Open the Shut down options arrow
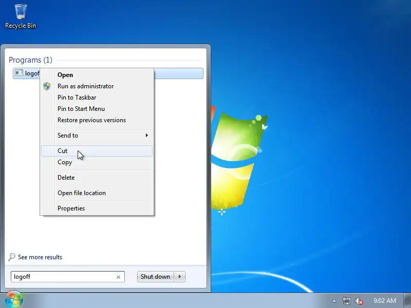 tap(179, 277)
